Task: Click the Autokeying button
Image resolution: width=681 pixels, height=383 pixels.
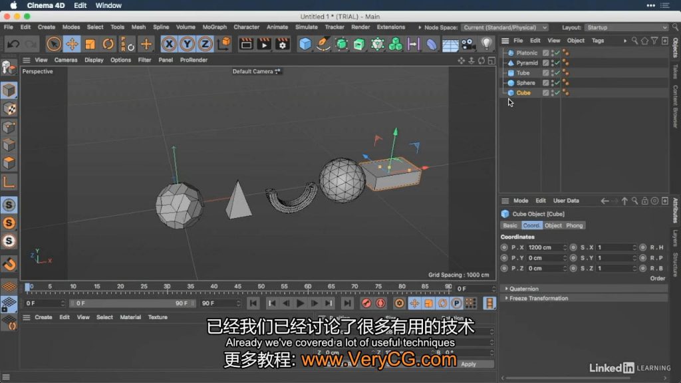Action: click(380, 303)
